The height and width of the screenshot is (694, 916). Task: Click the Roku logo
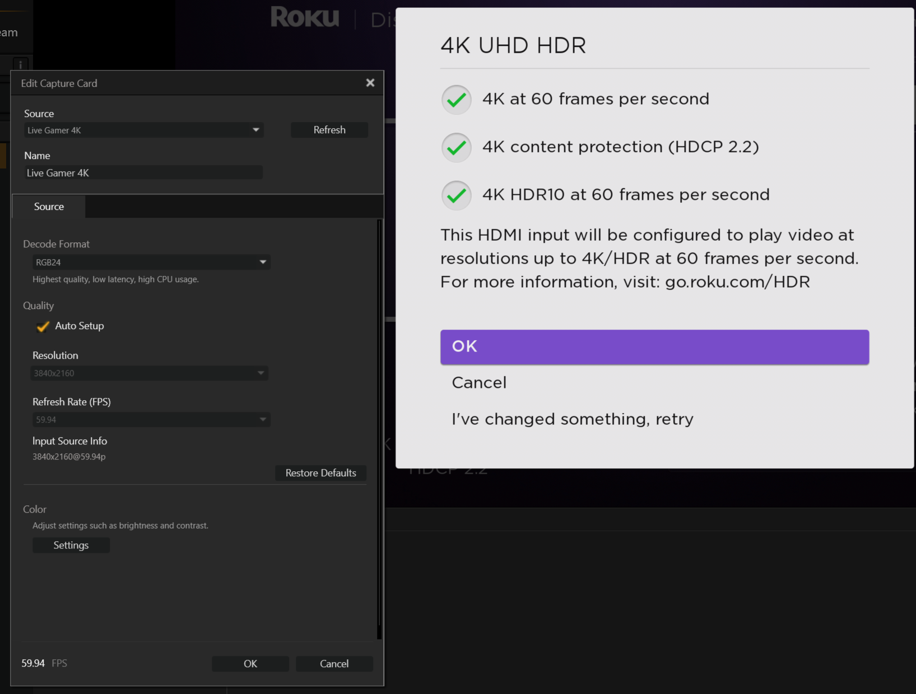pyautogui.click(x=305, y=17)
